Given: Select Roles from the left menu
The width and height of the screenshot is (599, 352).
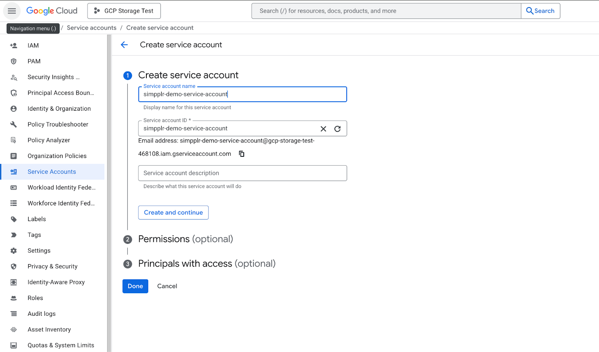Looking at the screenshot, I should click(35, 298).
